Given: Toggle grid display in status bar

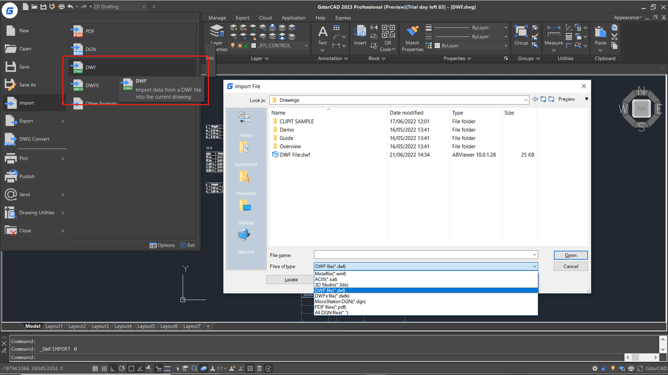Looking at the screenshot, I should coord(104,368).
